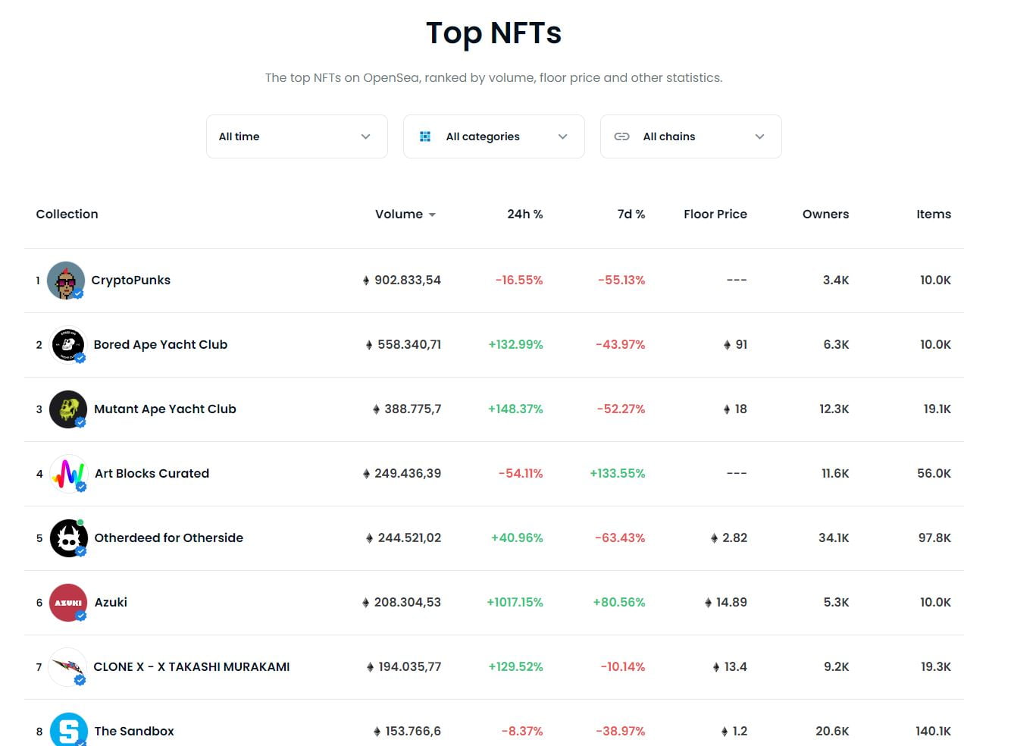
Task: Click the owners value 20.6K
Action: (x=832, y=732)
